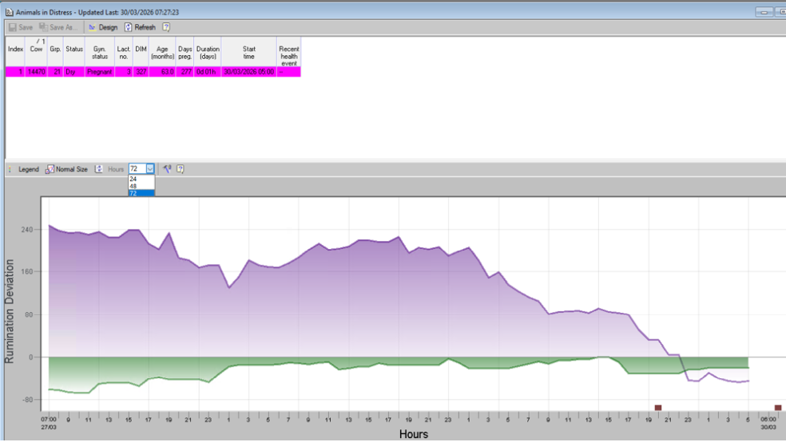Switch graph to Normal Size
The height and width of the screenshot is (442, 786).
tap(66, 169)
